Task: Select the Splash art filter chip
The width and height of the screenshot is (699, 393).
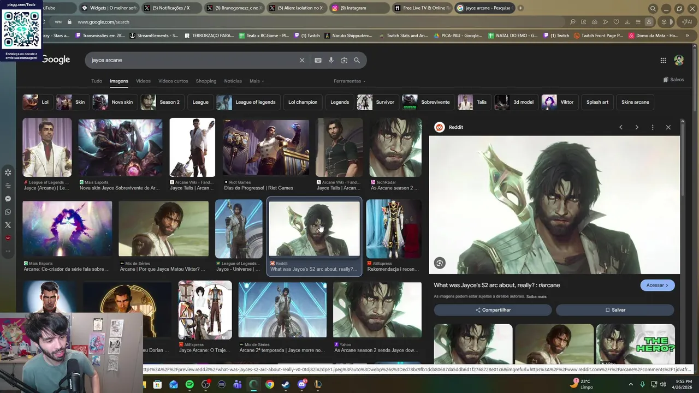Action: click(x=597, y=102)
